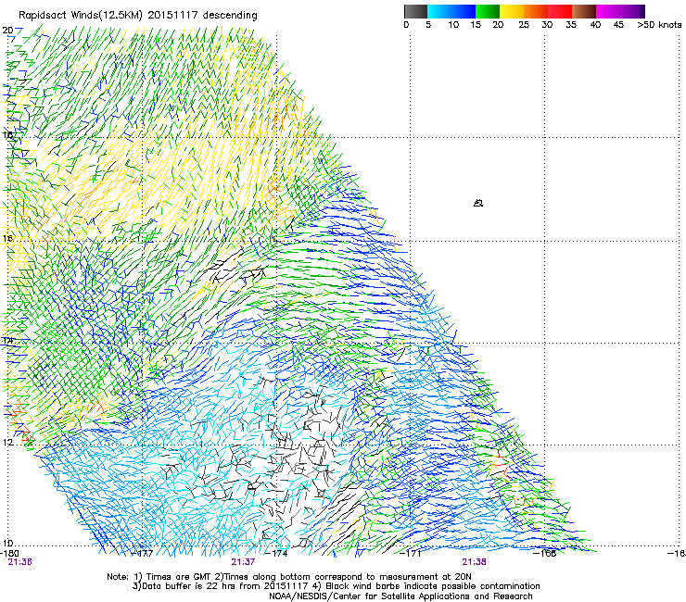Click the '12' latitude label on the left axis
Screen dimensions: 686x602
pyautogui.click(x=7, y=442)
